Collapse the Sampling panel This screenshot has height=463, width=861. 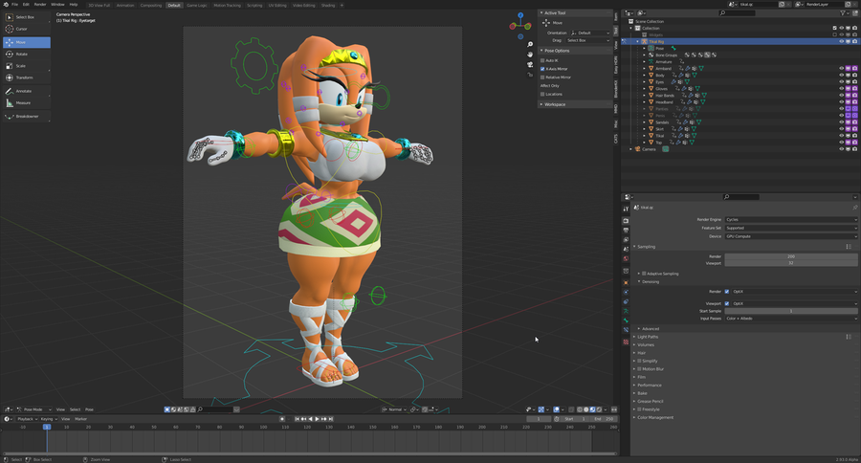pyautogui.click(x=646, y=247)
